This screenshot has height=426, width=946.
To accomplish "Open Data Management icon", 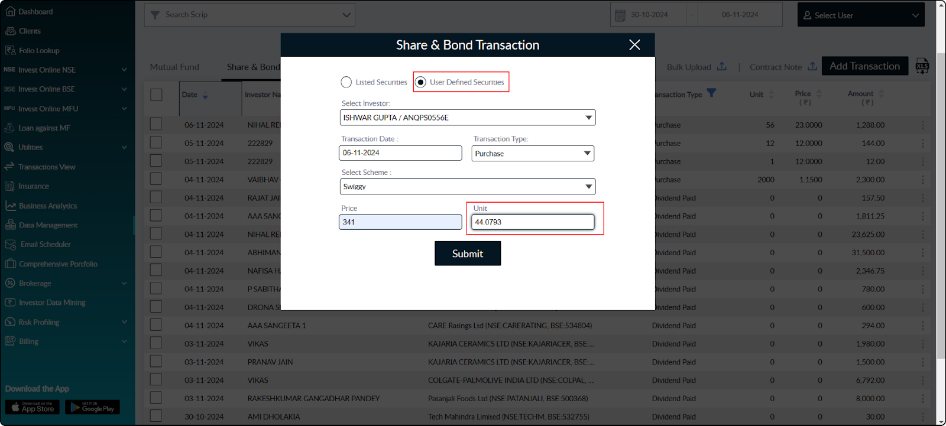I will [10, 225].
